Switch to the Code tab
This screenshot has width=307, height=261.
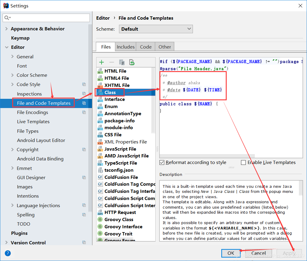pyautogui.click(x=146, y=47)
